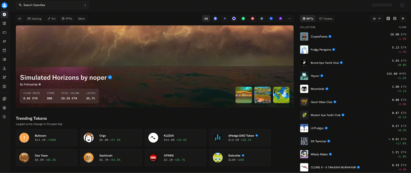The width and height of the screenshot is (411, 173).
Task: Select the Tokens tab
Action: pyautogui.click(x=326, y=19)
